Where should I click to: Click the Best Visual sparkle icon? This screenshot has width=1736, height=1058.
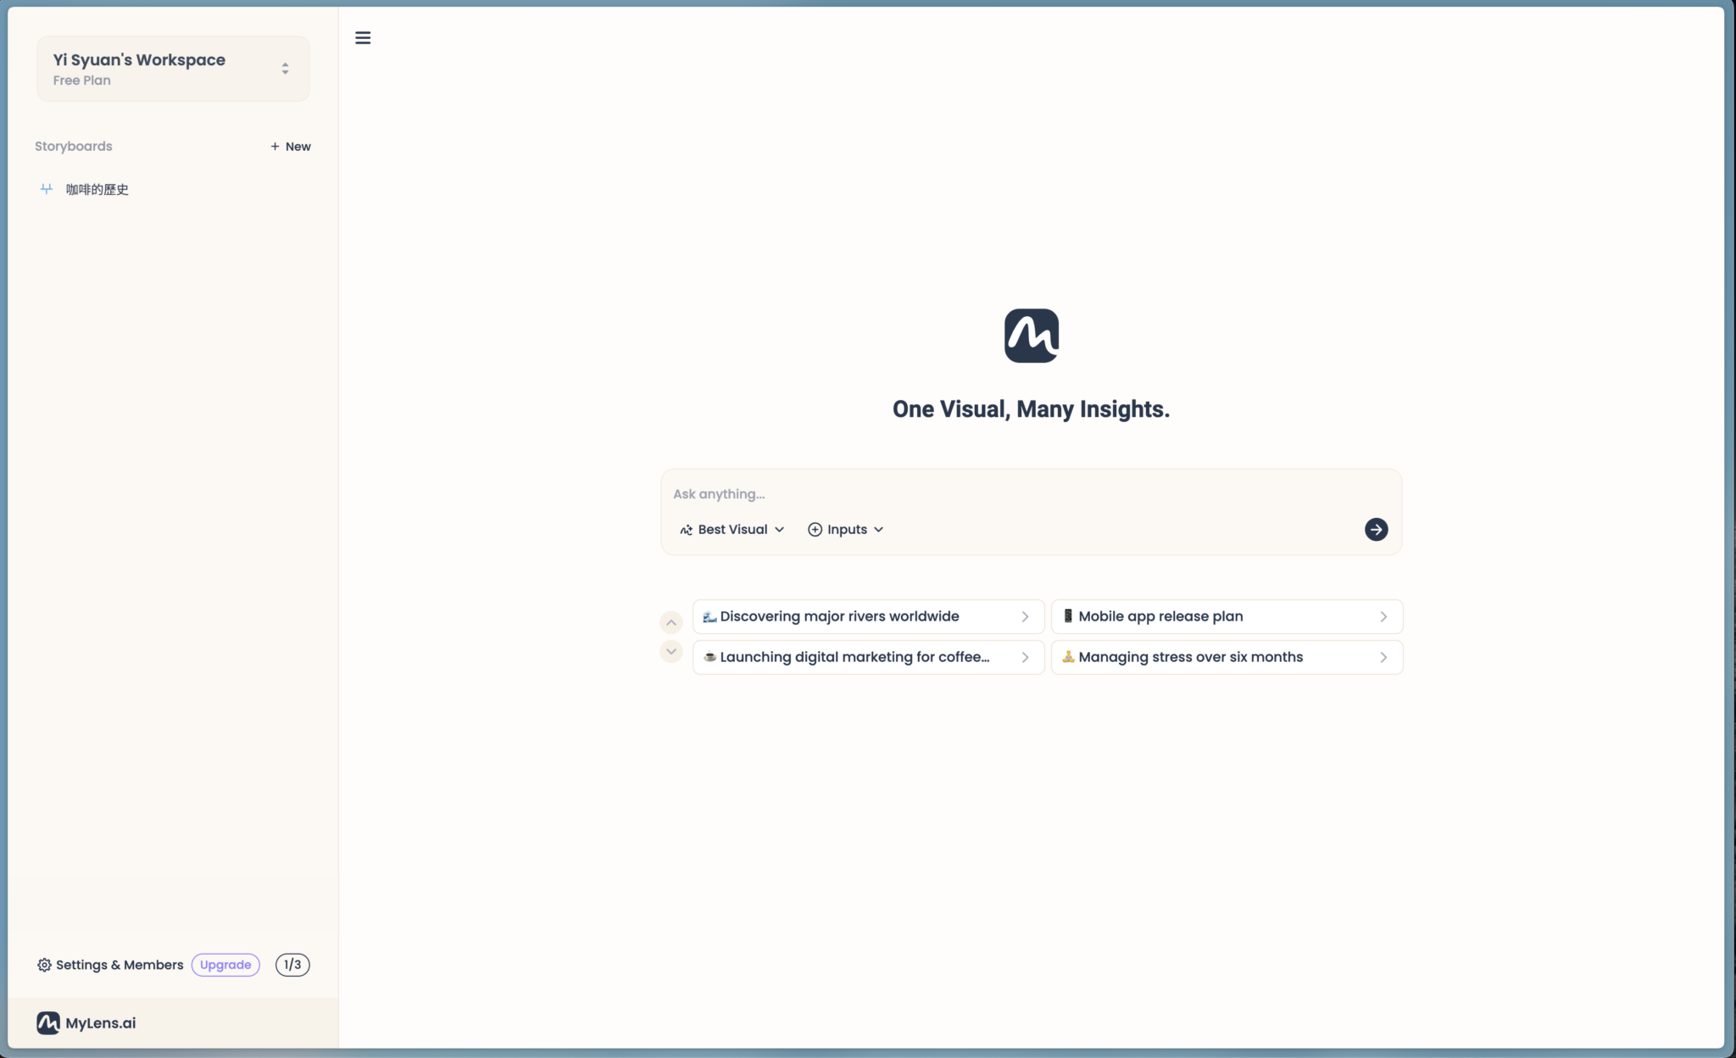pos(686,530)
